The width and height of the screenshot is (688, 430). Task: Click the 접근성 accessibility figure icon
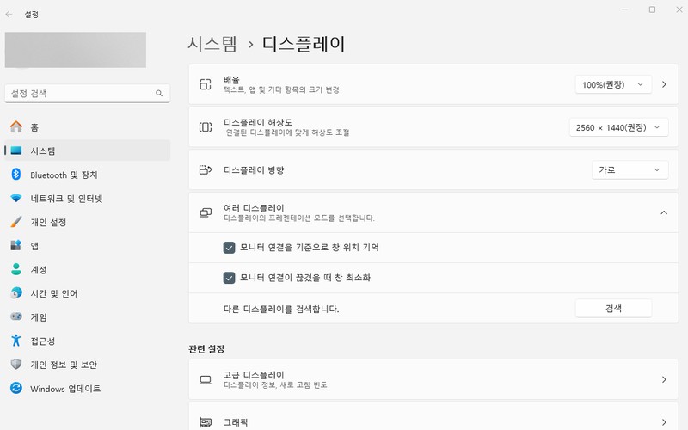(x=16, y=340)
